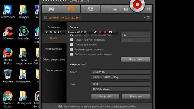This screenshot has height=109, width=194.
Task: Open Моя музыка desktop folder
Action: tap(24, 97)
